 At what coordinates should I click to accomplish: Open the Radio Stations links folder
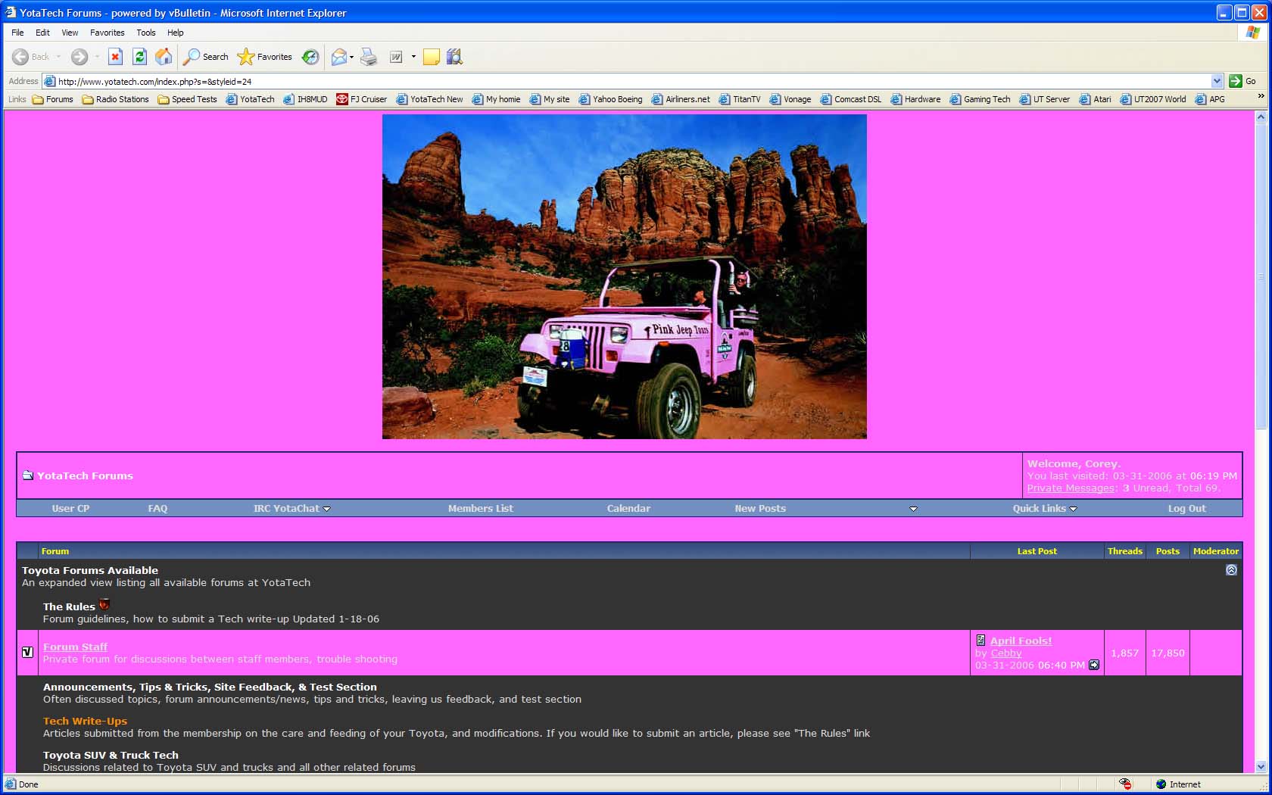tap(115, 99)
